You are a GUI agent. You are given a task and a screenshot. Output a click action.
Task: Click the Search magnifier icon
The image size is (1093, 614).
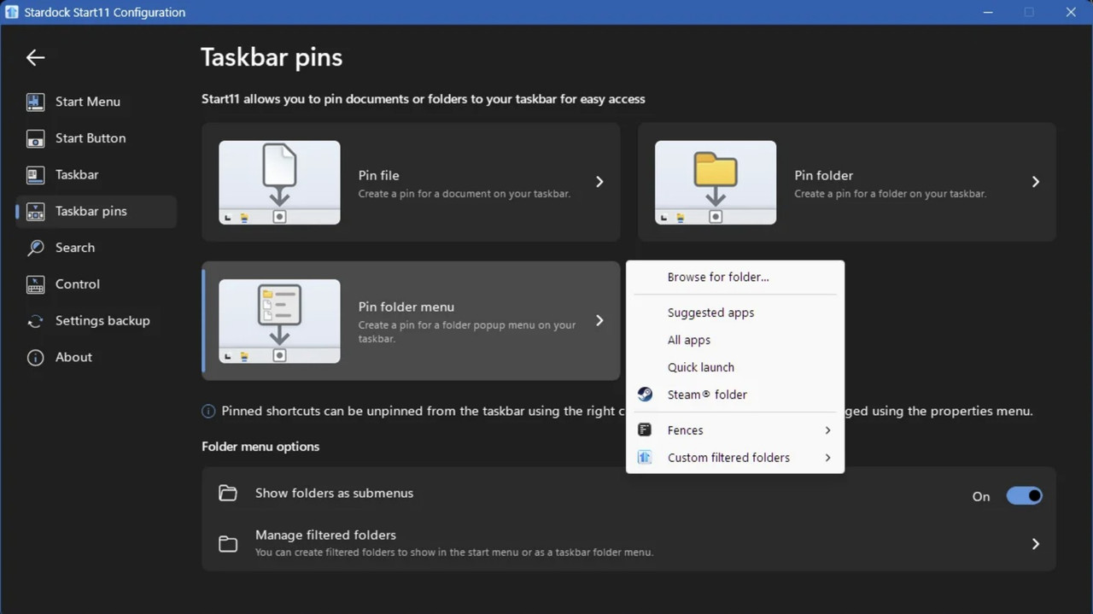tap(35, 248)
